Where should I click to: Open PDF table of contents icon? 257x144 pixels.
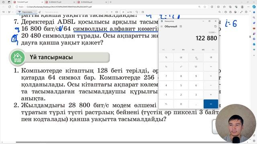coord(4,12)
